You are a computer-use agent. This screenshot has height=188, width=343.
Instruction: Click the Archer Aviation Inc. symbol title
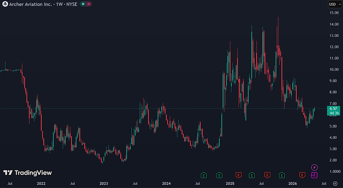(30, 4)
